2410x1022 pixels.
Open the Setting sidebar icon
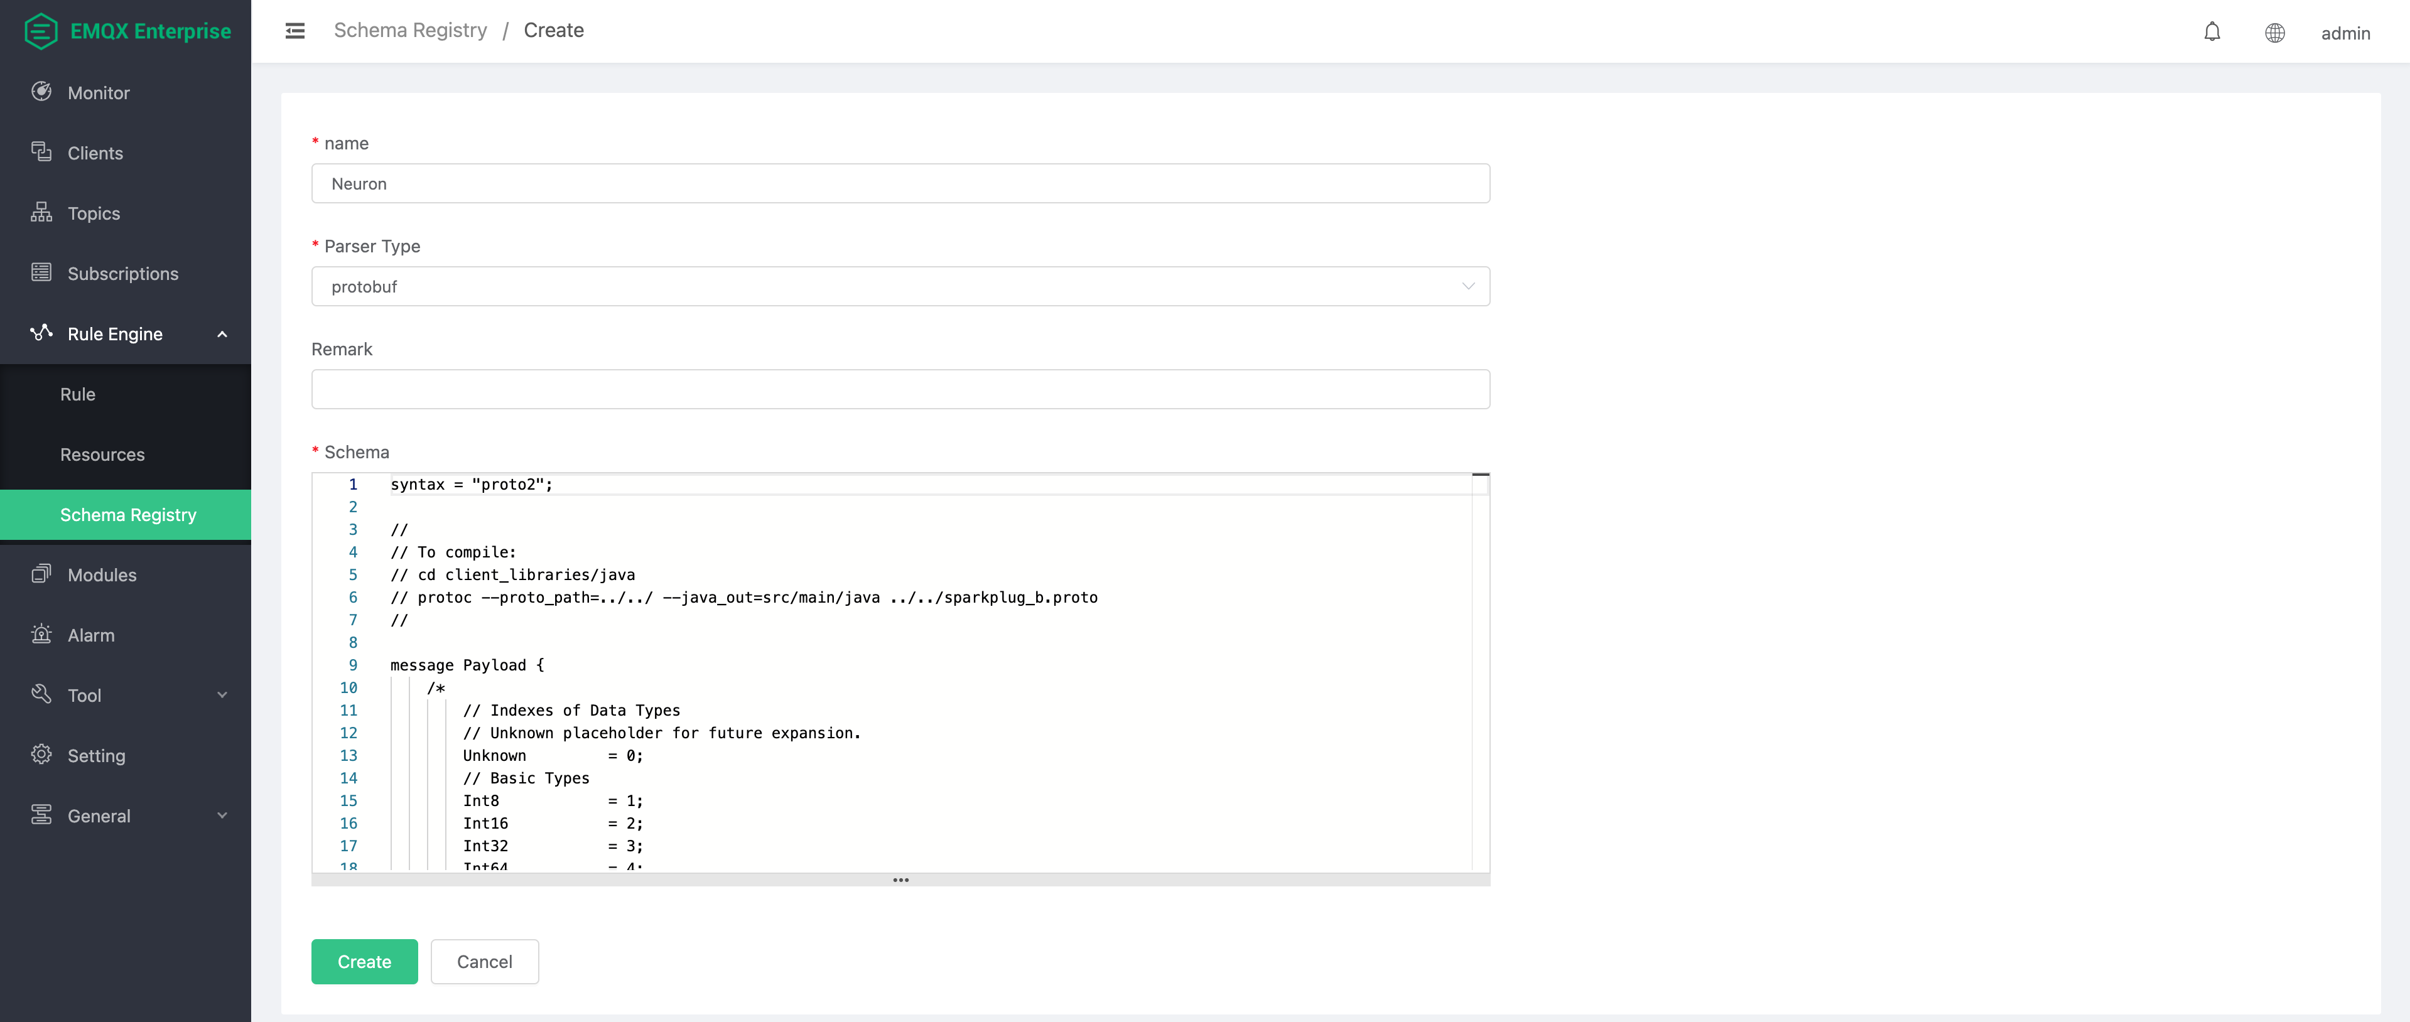coord(42,755)
